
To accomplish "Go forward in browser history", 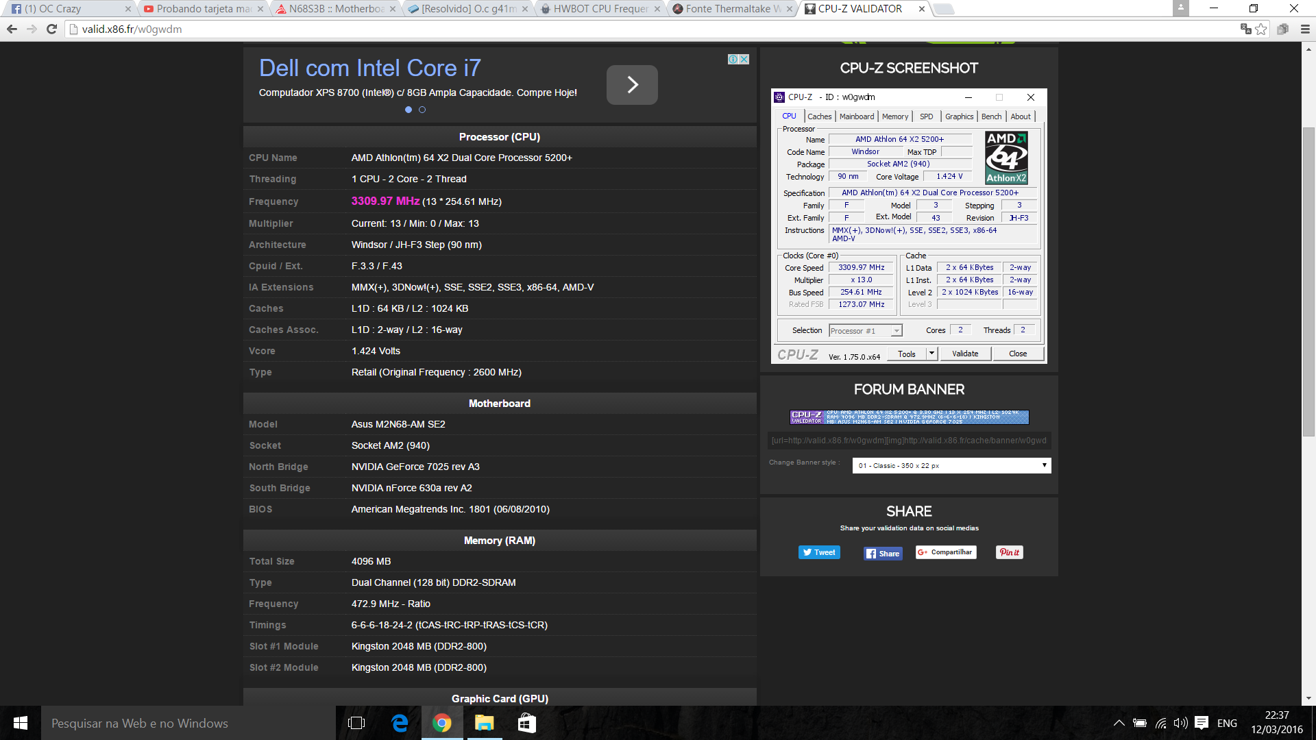I will click(x=32, y=29).
